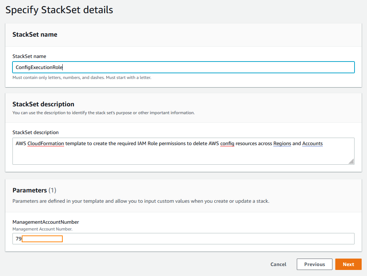Click the StackSet description label
This screenshot has height=276, width=367.
[x=35, y=132]
